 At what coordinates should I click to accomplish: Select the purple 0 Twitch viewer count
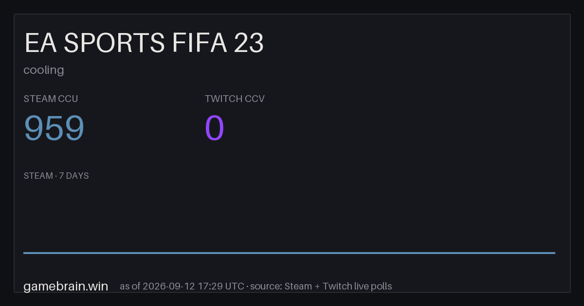pyautogui.click(x=215, y=128)
